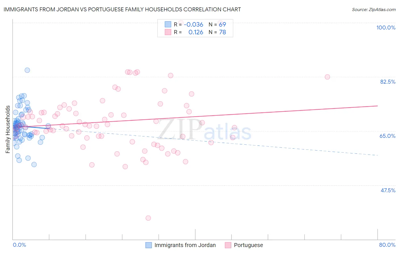The height and width of the screenshot is (253, 399).
Task: Click the 47.5% y-axis tick label
Action: 388,190
